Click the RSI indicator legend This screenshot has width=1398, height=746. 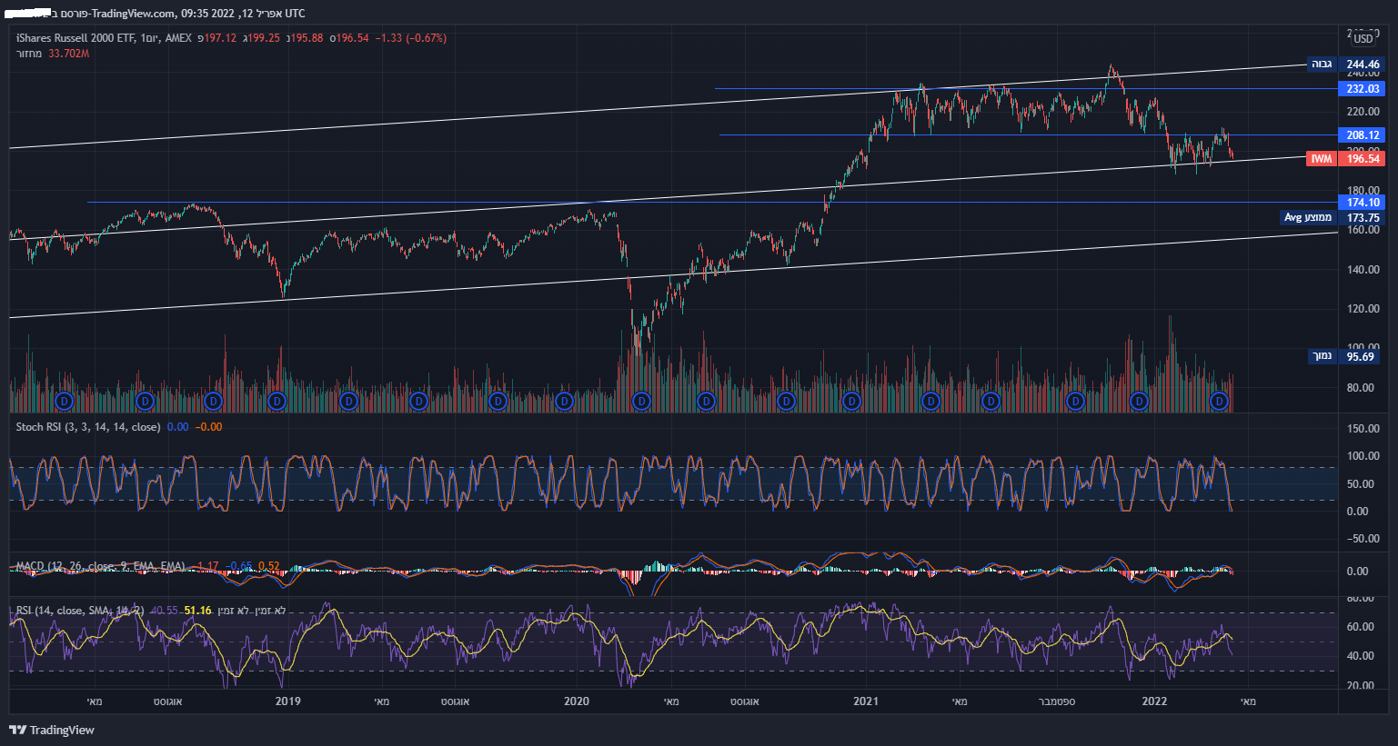[80, 611]
